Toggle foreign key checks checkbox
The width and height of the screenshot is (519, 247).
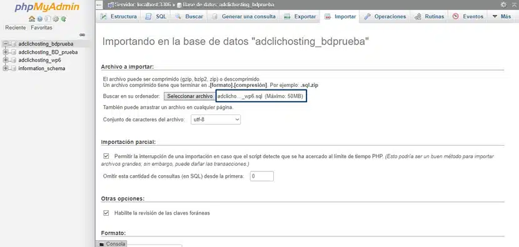(x=106, y=213)
